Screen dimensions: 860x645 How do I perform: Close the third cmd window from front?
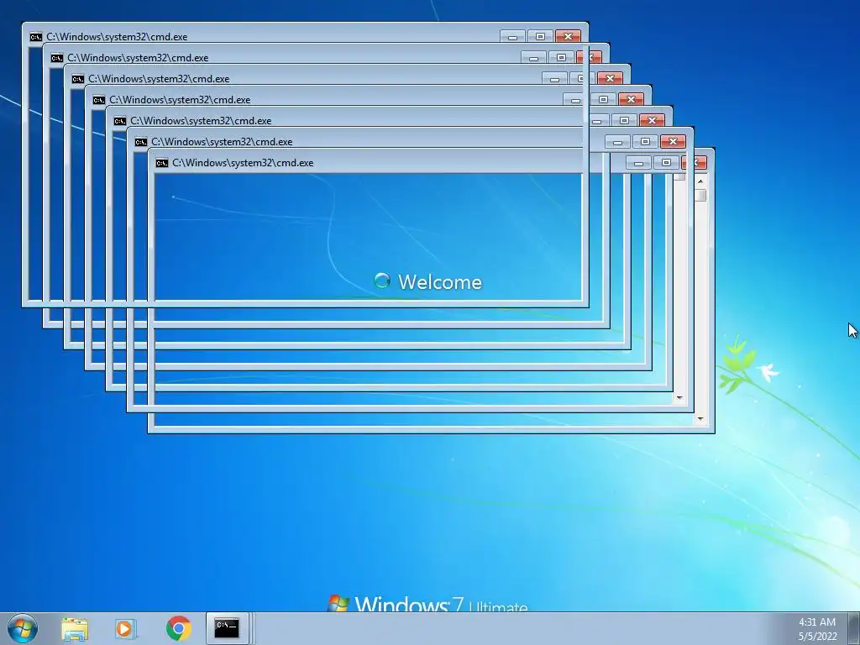pos(610,78)
